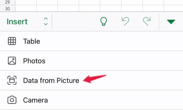Select the first cell in row 30
183x110 pixels.
coord(26,8)
